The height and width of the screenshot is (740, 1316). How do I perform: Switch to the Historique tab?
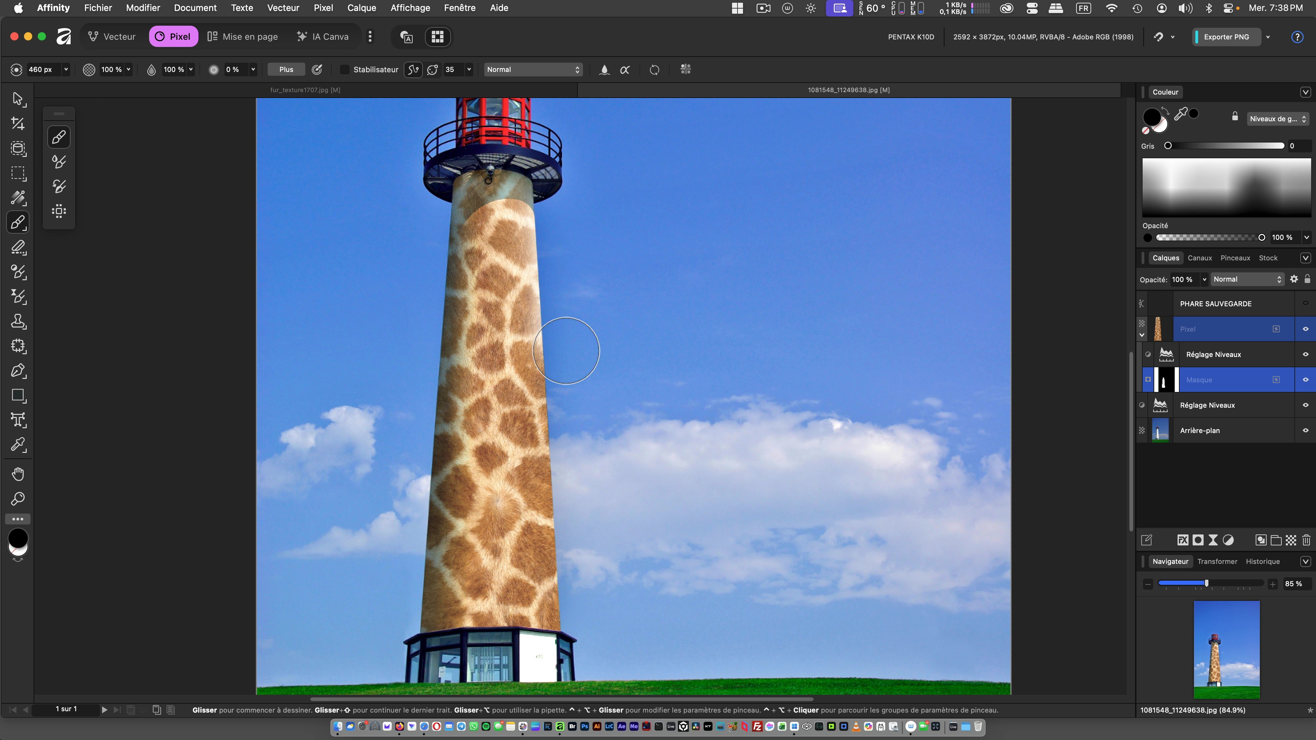[1262, 561]
